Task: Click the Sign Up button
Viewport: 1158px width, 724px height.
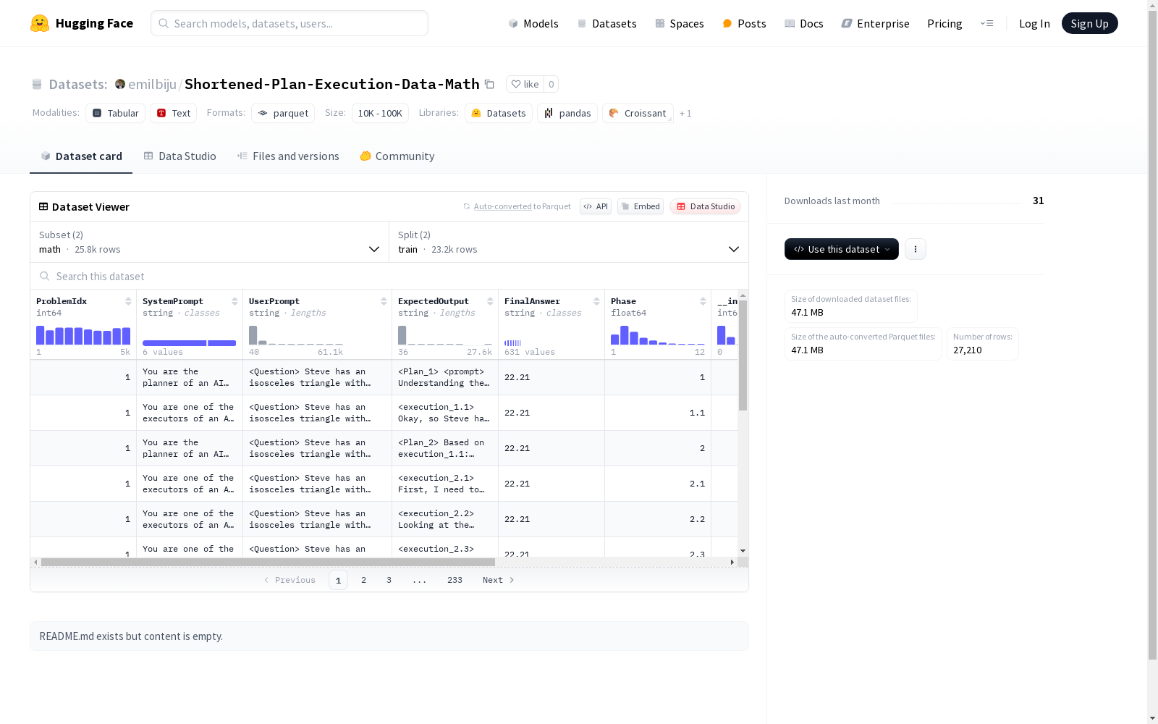Action: (x=1089, y=23)
